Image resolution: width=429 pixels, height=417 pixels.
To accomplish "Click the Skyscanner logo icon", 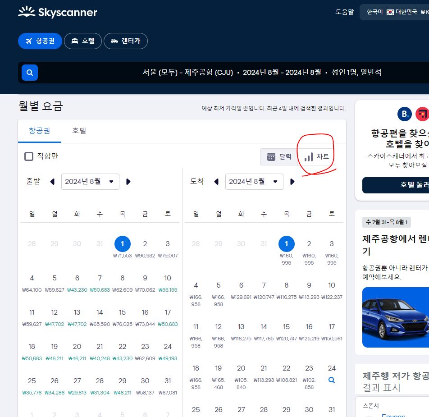I will pyautogui.click(x=26, y=12).
